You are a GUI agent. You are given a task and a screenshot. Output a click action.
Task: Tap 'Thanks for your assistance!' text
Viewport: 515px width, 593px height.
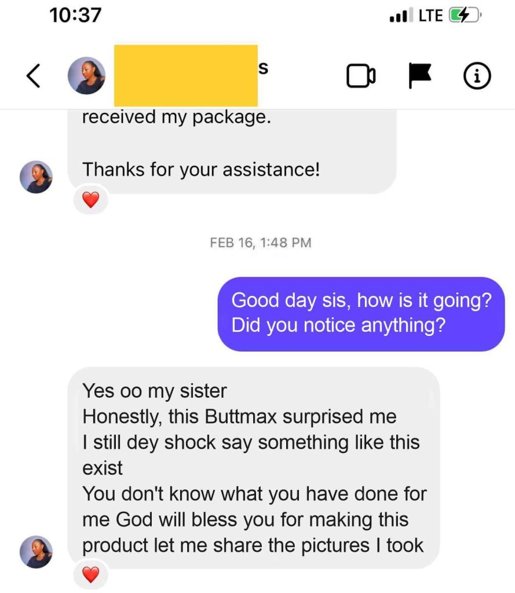201,169
